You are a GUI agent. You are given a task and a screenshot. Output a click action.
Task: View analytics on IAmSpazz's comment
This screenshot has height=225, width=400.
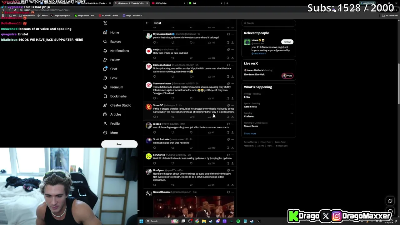211,185
